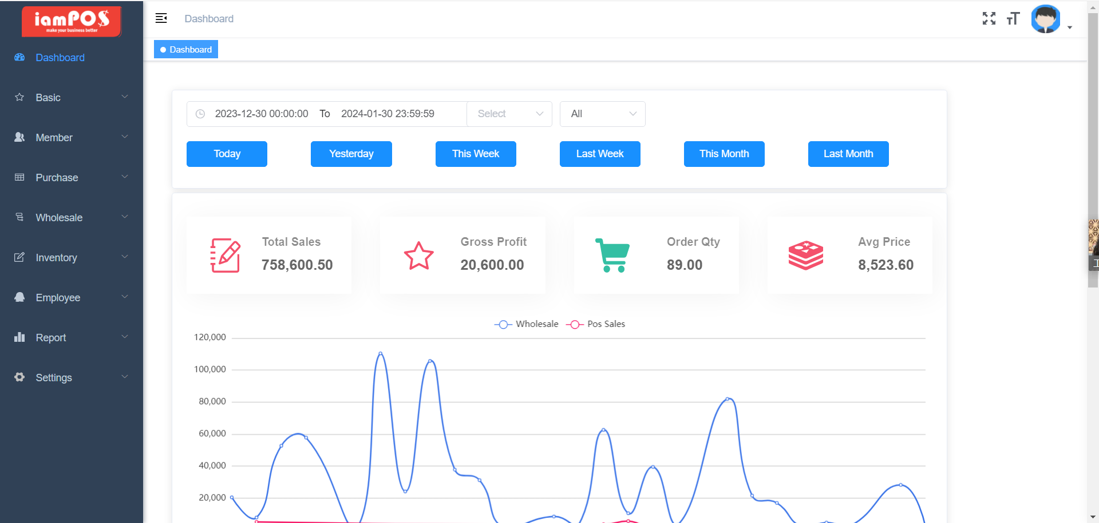This screenshot has height=523, width=1099.
Task: Click the This Month button
Action: (724, 154)
